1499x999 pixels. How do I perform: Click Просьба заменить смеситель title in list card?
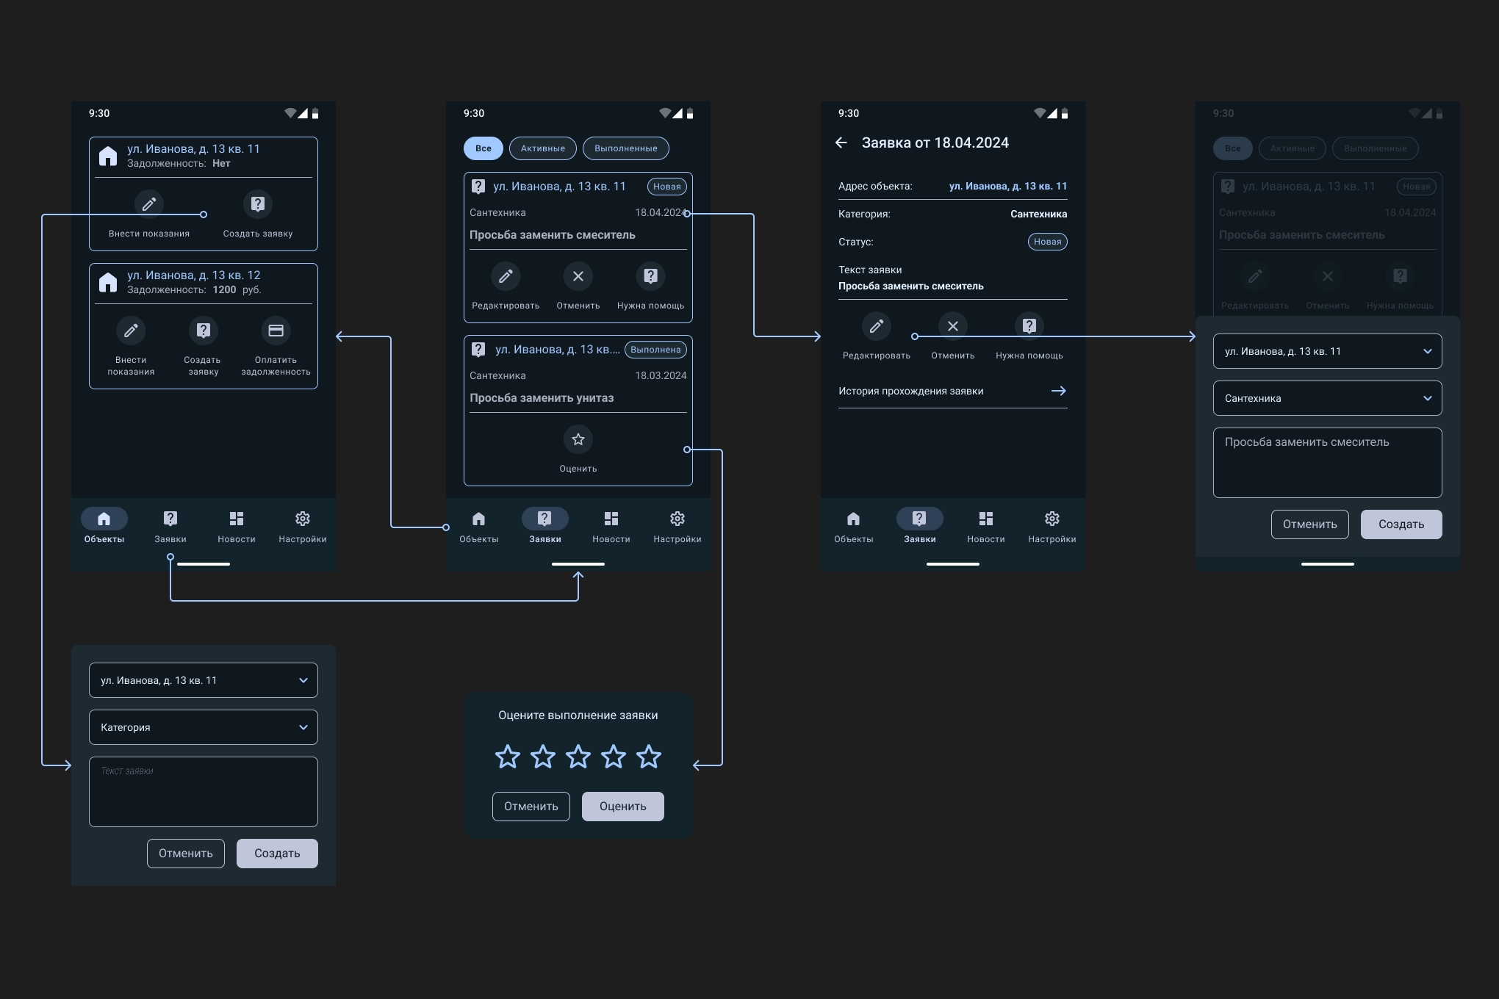tap(553, 235)
